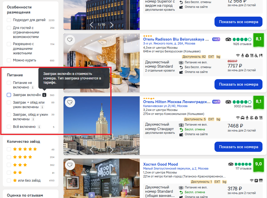The width and height of the screenshot is (267, 198).
Task: Check Разрешено с домашними животными filter
Action: click(9, 44)
